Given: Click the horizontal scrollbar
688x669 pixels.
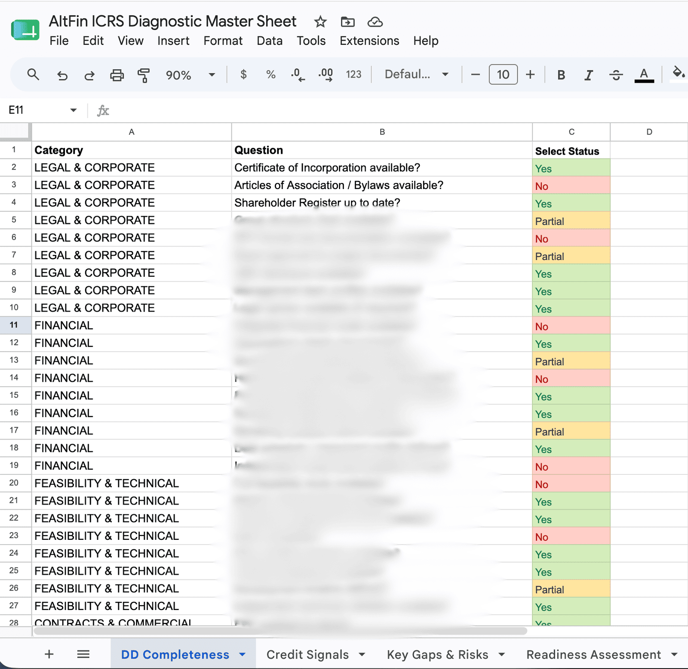Looking at the screenshot, I should pyautogui.click(x=280, y=631).
